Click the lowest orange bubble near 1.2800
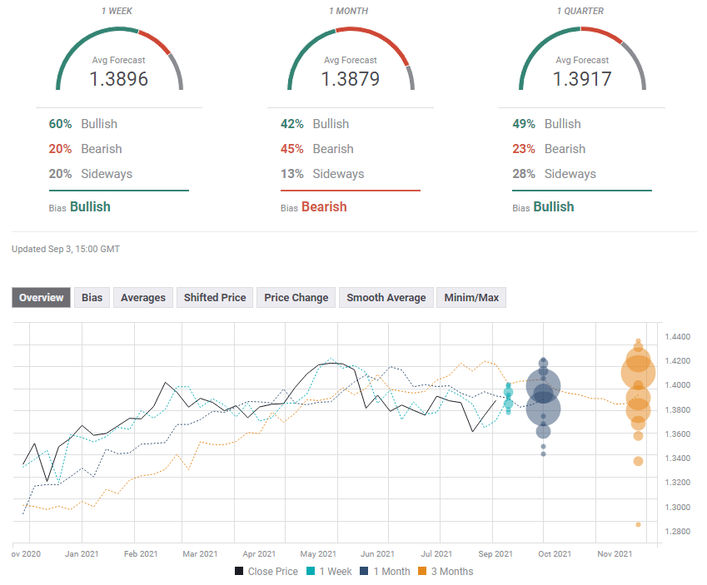The image size is (707, 585). tap(639, 524)
